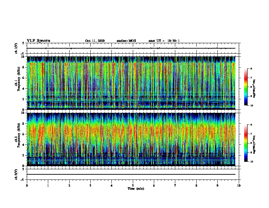
Task: Click the "ch.1(V)" axis label
Action: [x=16, y=48]
